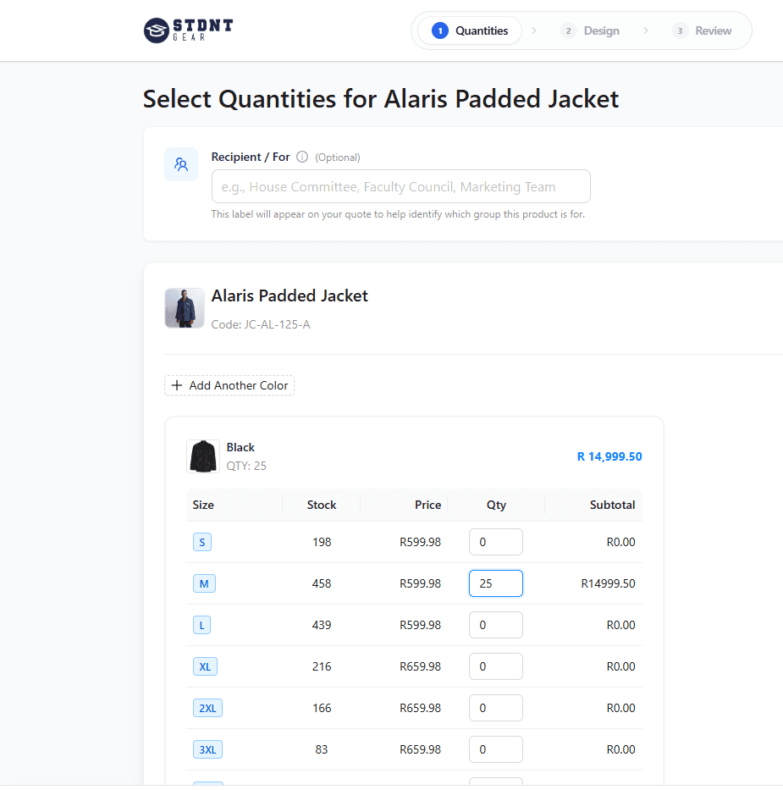Click the stock value 458
The width and height of the screenshot is (783, 790).
322,583
